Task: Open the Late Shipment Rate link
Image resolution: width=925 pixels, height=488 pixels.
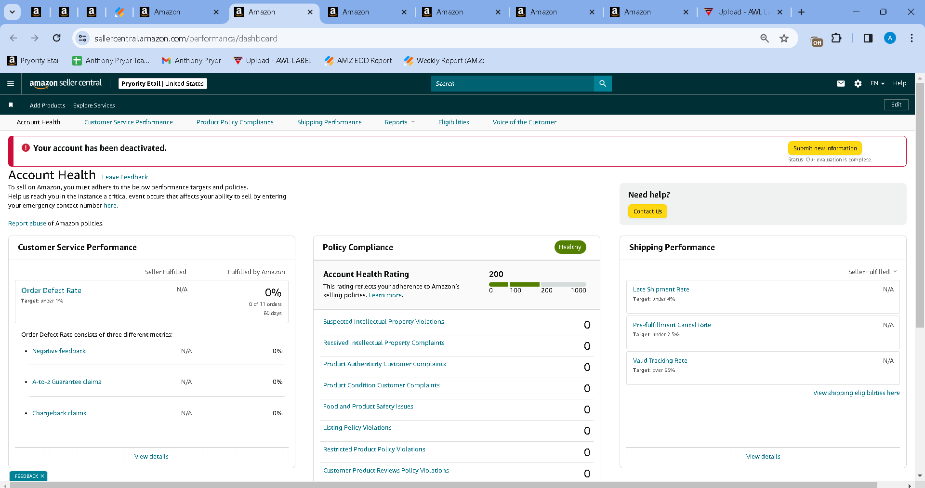Action: 661,290
